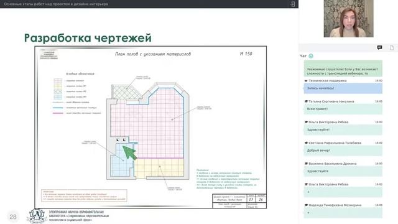Click the name Светлана Рафаэльевна Талабаева

coord(335,143)
